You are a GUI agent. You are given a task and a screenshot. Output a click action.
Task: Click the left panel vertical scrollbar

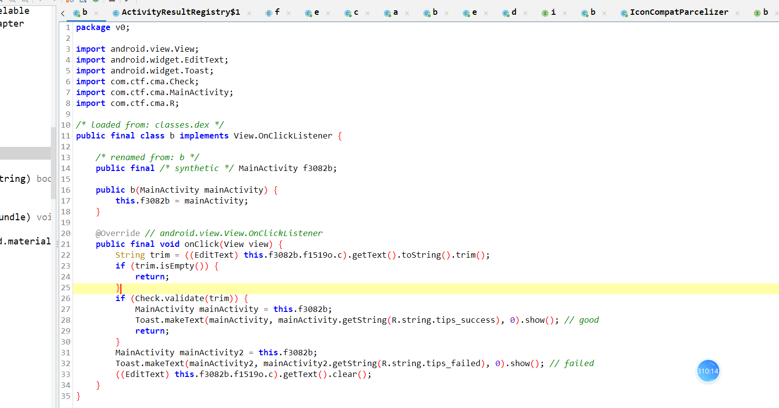[53, 163]
